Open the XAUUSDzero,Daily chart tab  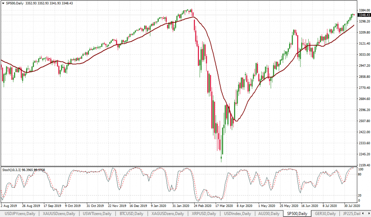(59, 213)
